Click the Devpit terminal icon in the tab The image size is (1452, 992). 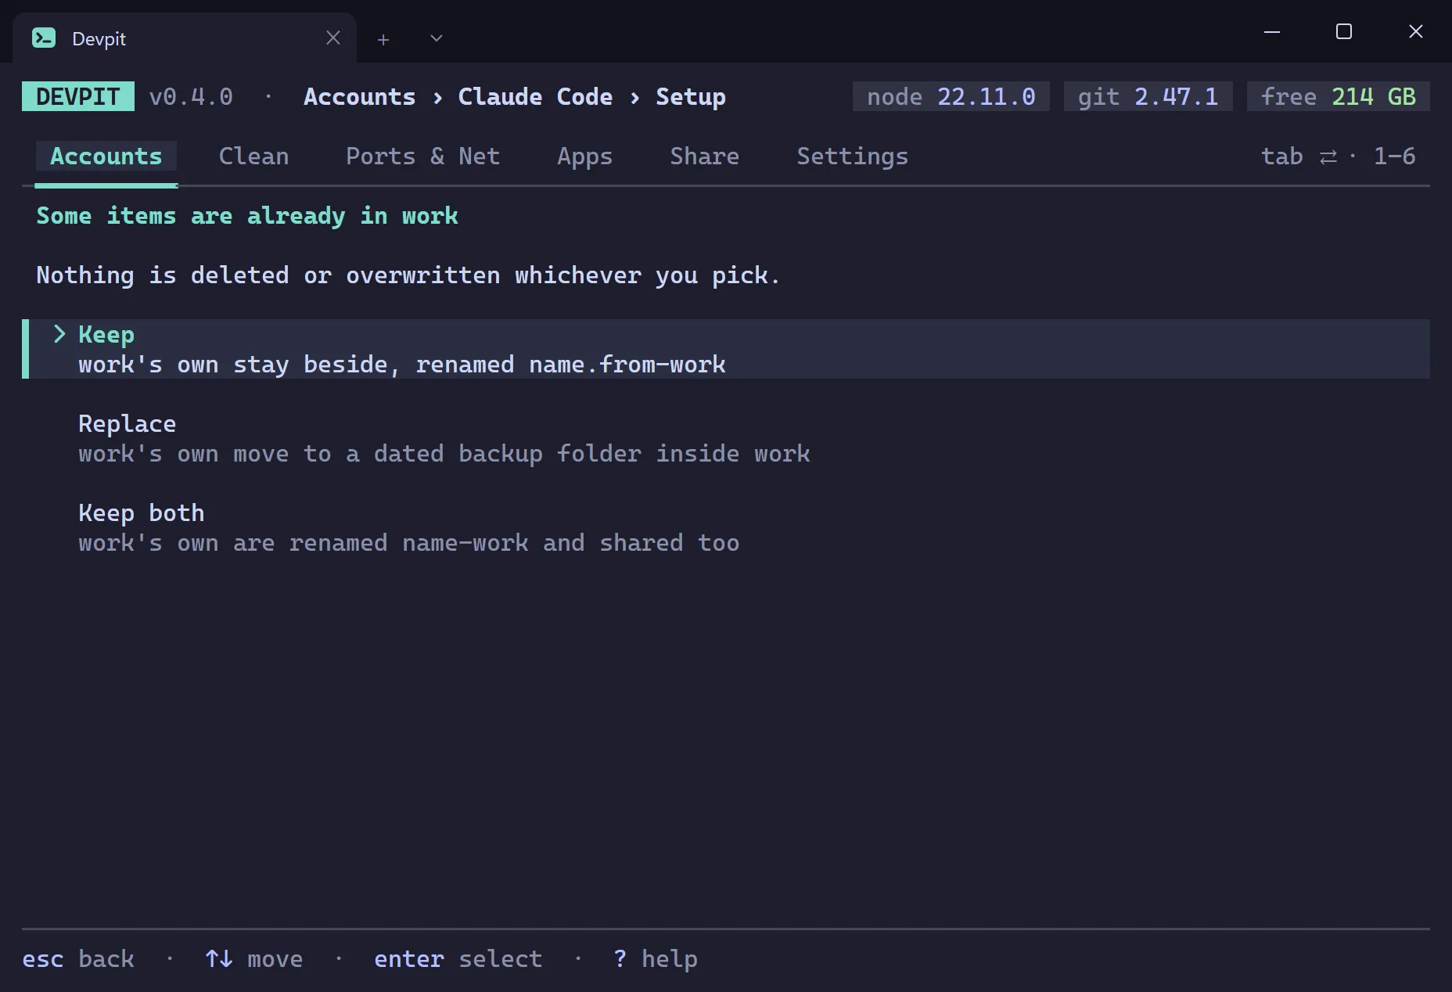tap(44, 38)
